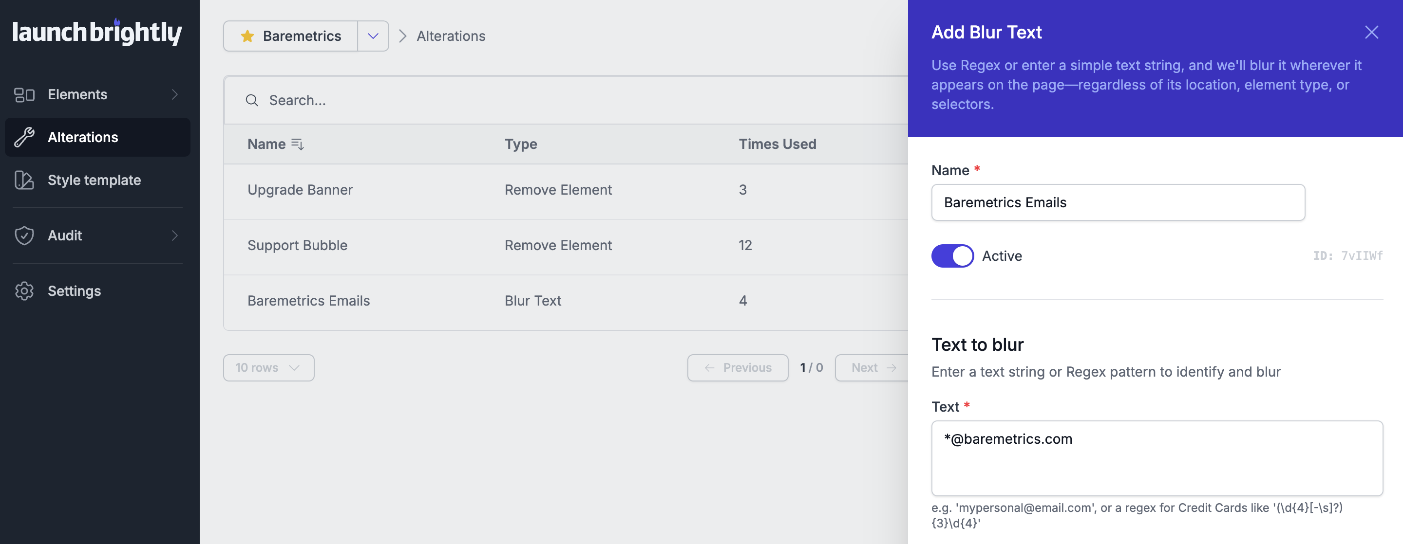Expand the Audit submenu chevron
Image resolution: width=1403 pixels, height=544 pixels.
[175, 236]
